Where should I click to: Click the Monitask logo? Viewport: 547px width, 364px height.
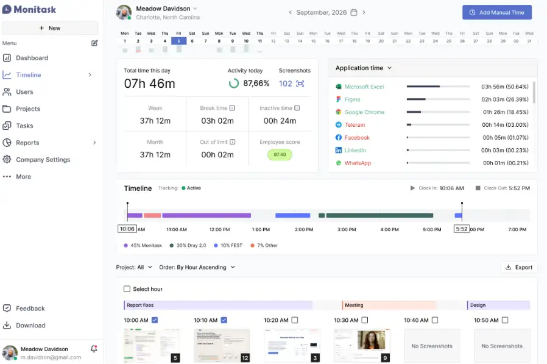click(29, 9)
